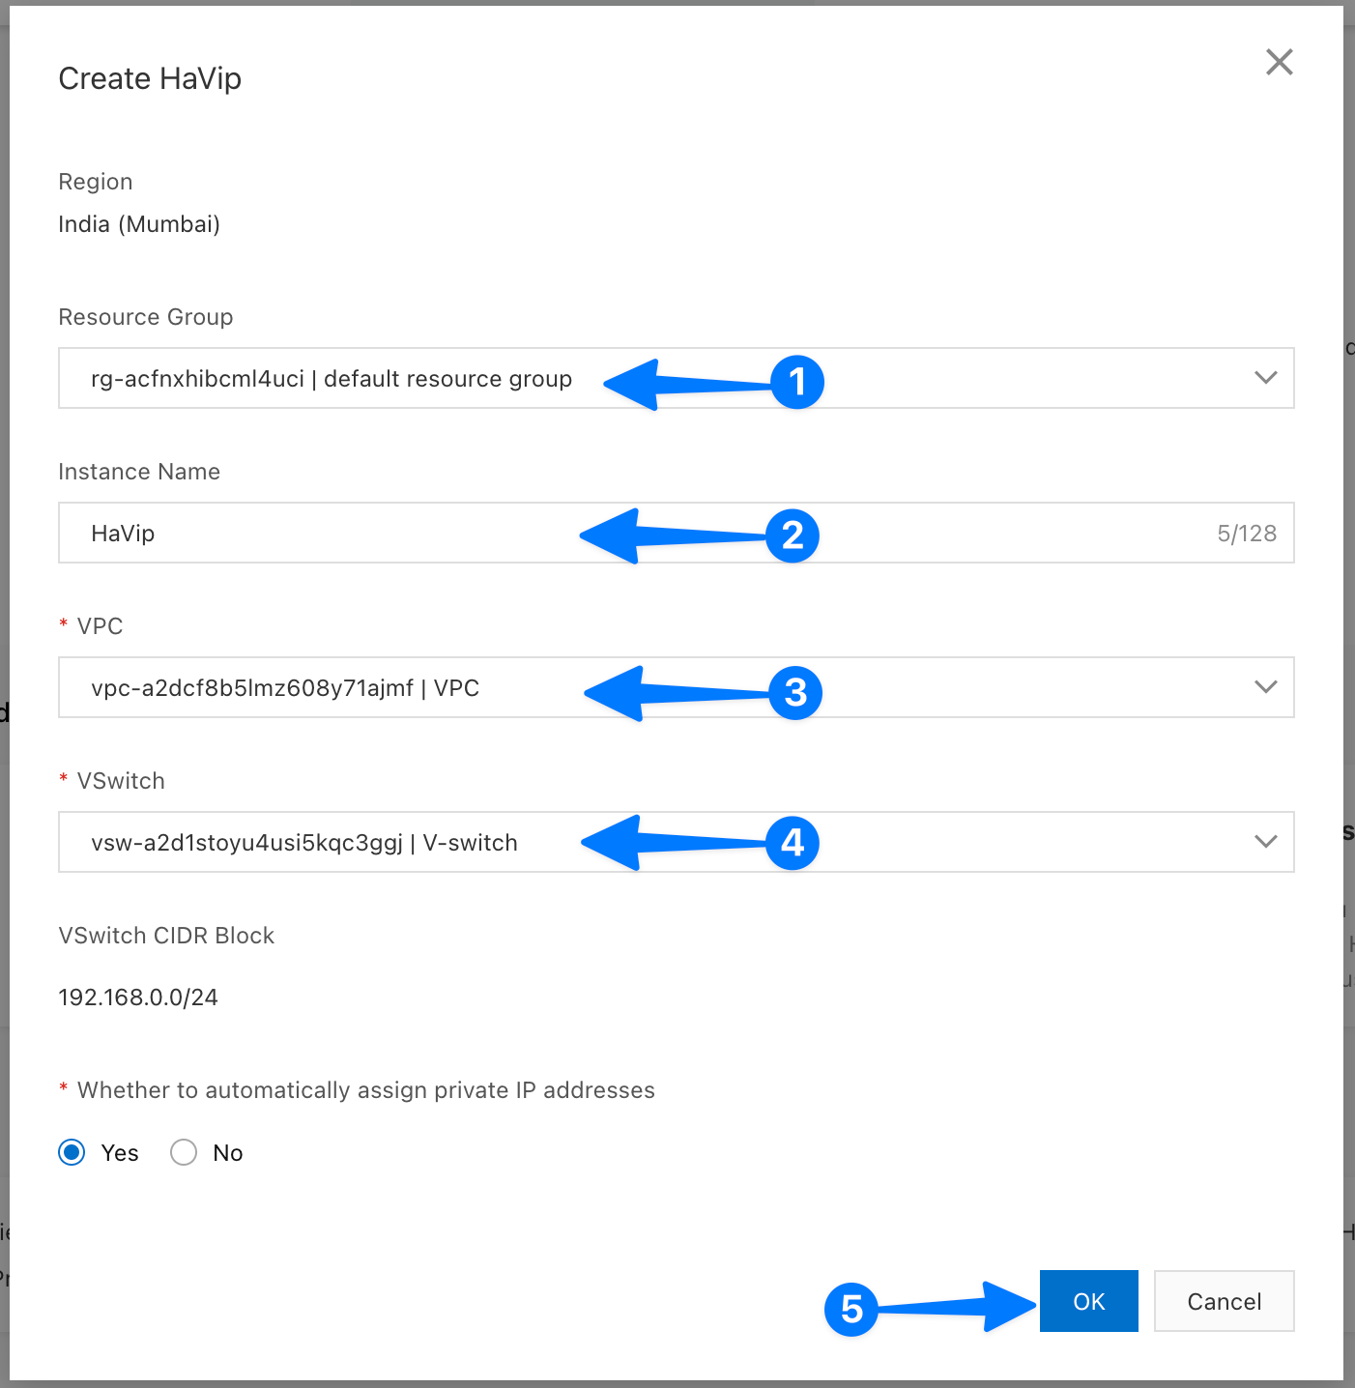This screenshot has height=1388, width=1355.
Task: Click the blue OK button
Action: click(1088, 1301)
